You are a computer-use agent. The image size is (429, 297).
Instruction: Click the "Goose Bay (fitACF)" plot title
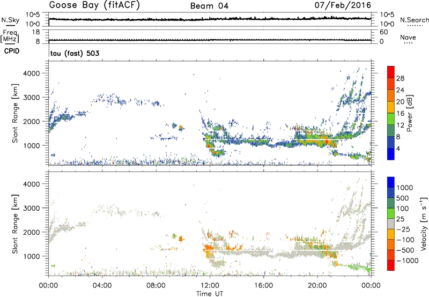coord(94,5)
